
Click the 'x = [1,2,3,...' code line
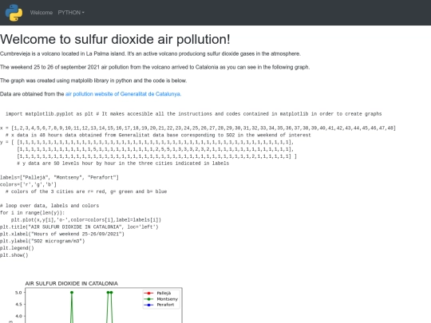coord(198,128)
